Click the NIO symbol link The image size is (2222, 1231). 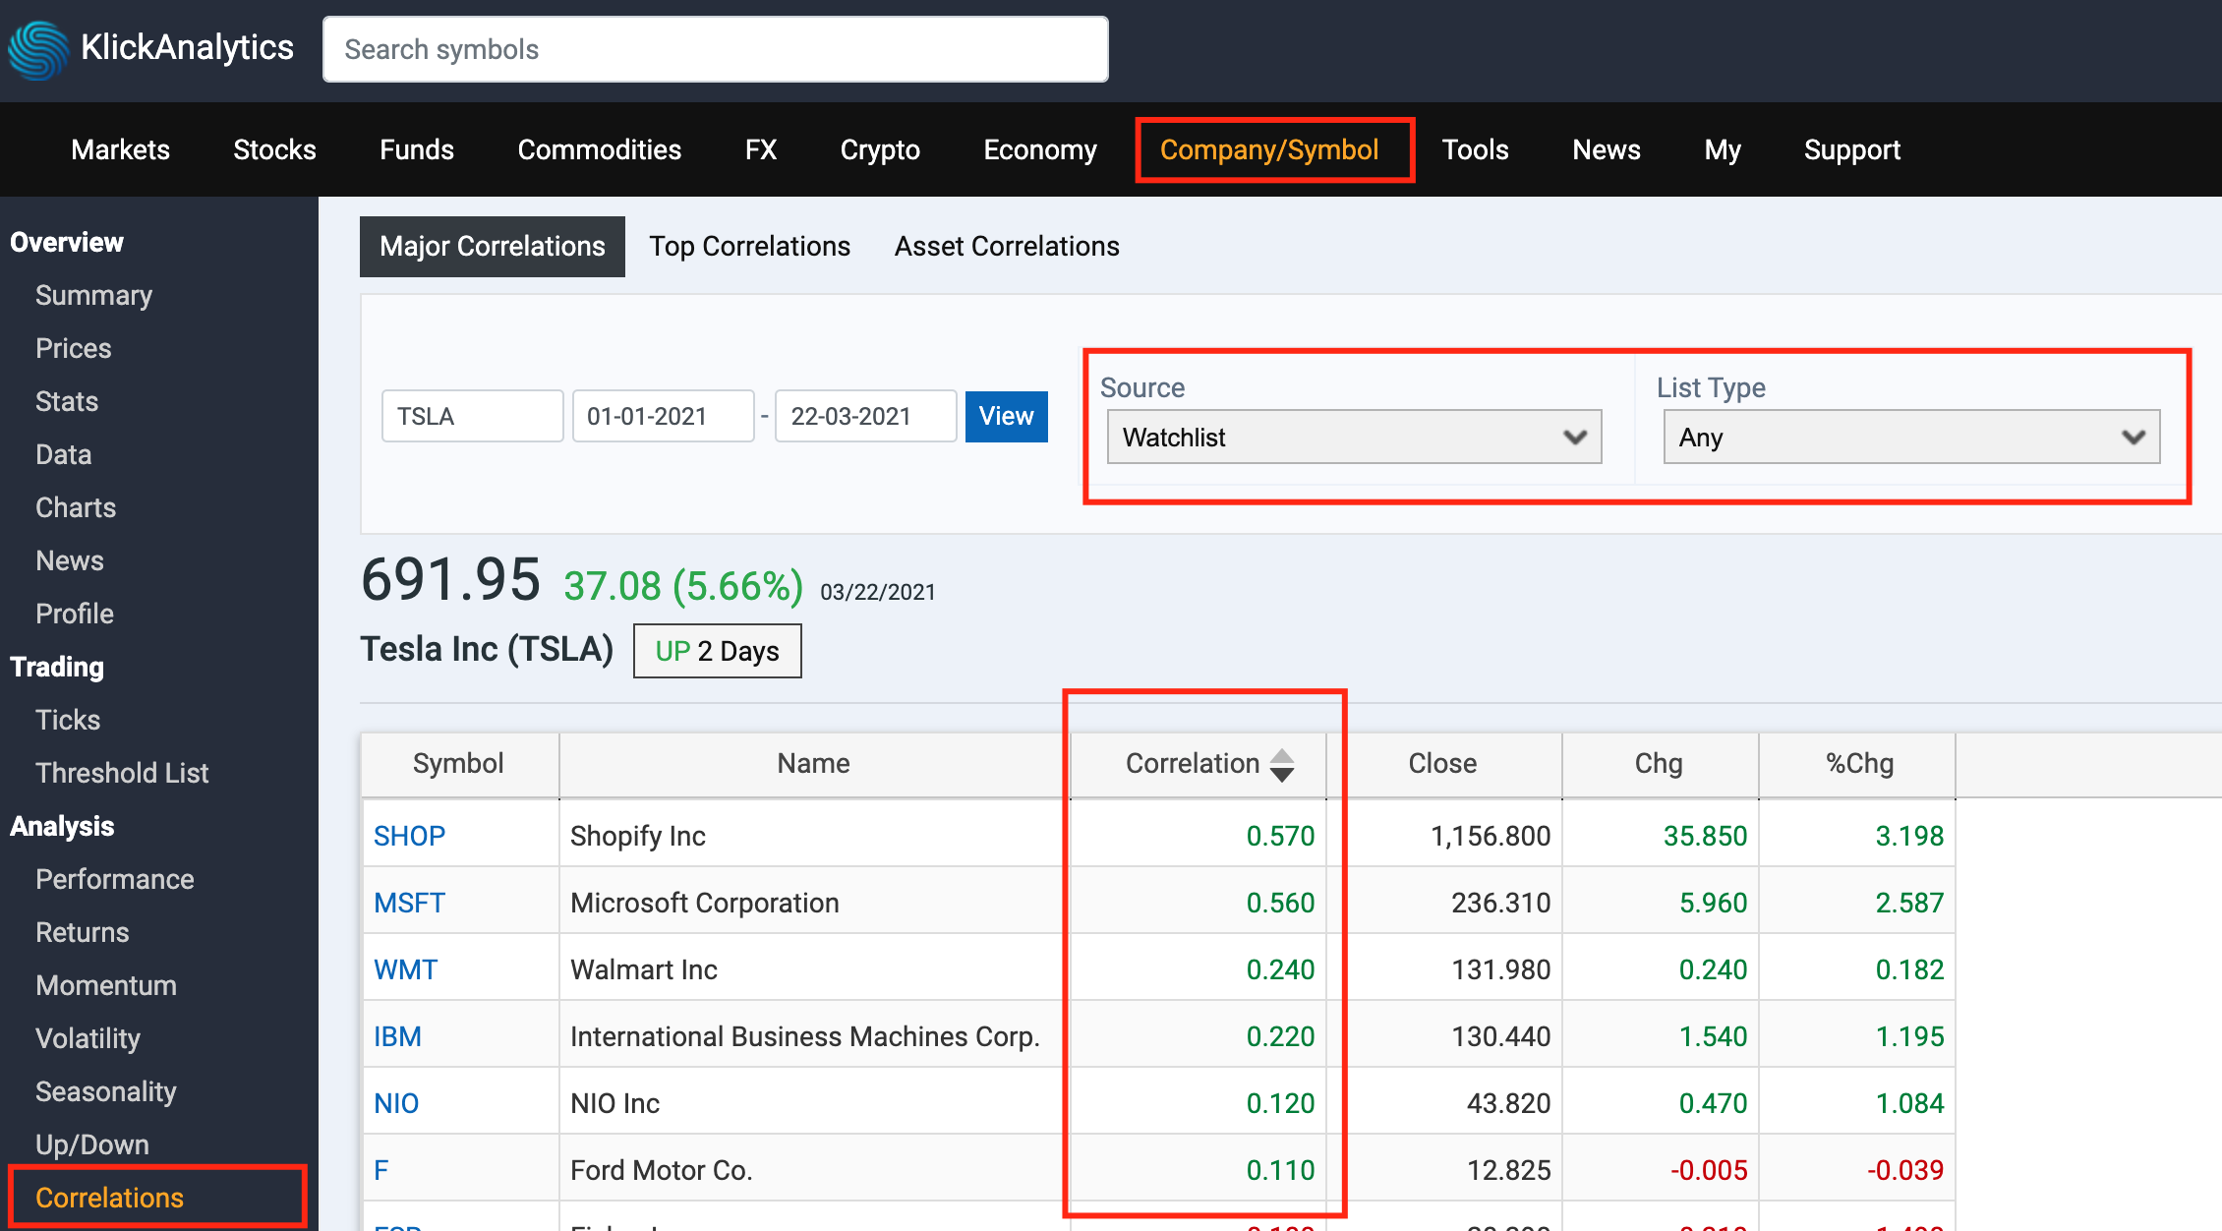396,1103
